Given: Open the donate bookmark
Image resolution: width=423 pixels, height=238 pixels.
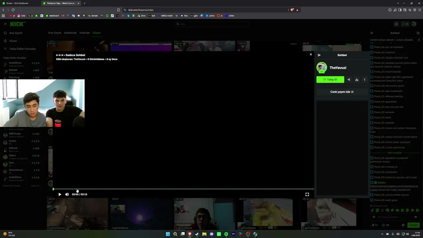Looking at the screenshot, I should pos(93,16).
